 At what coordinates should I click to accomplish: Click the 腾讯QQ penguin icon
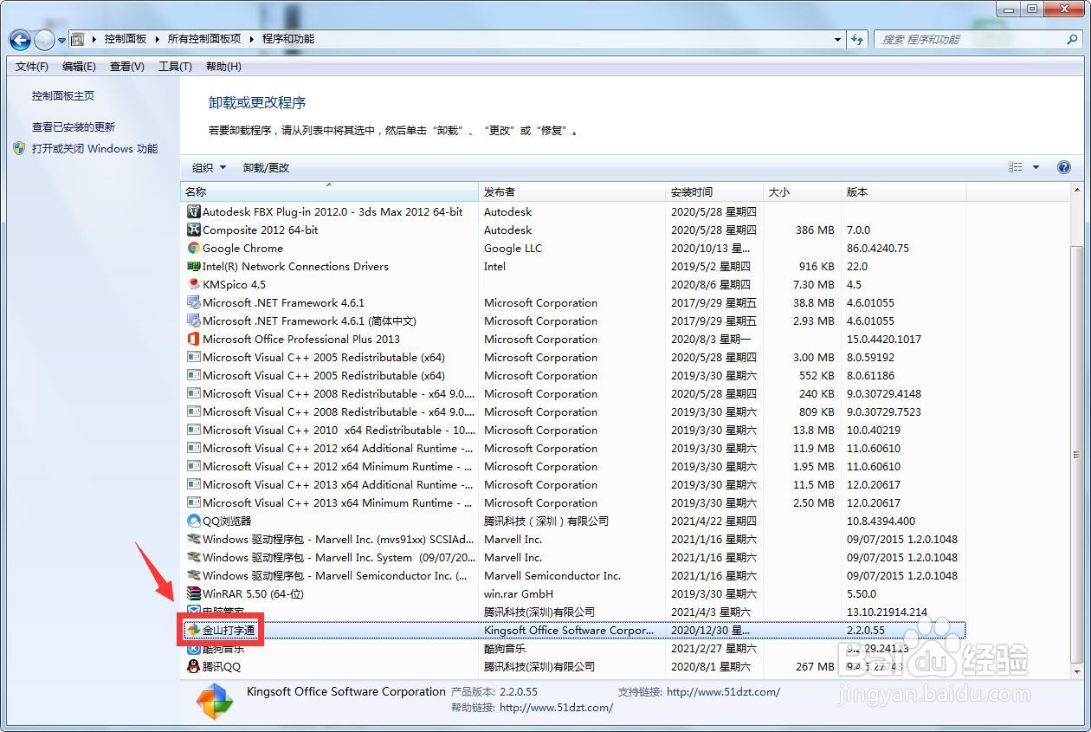[194, 666]
